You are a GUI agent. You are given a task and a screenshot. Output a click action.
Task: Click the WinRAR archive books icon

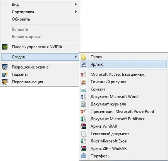click(x=84, y=126)
